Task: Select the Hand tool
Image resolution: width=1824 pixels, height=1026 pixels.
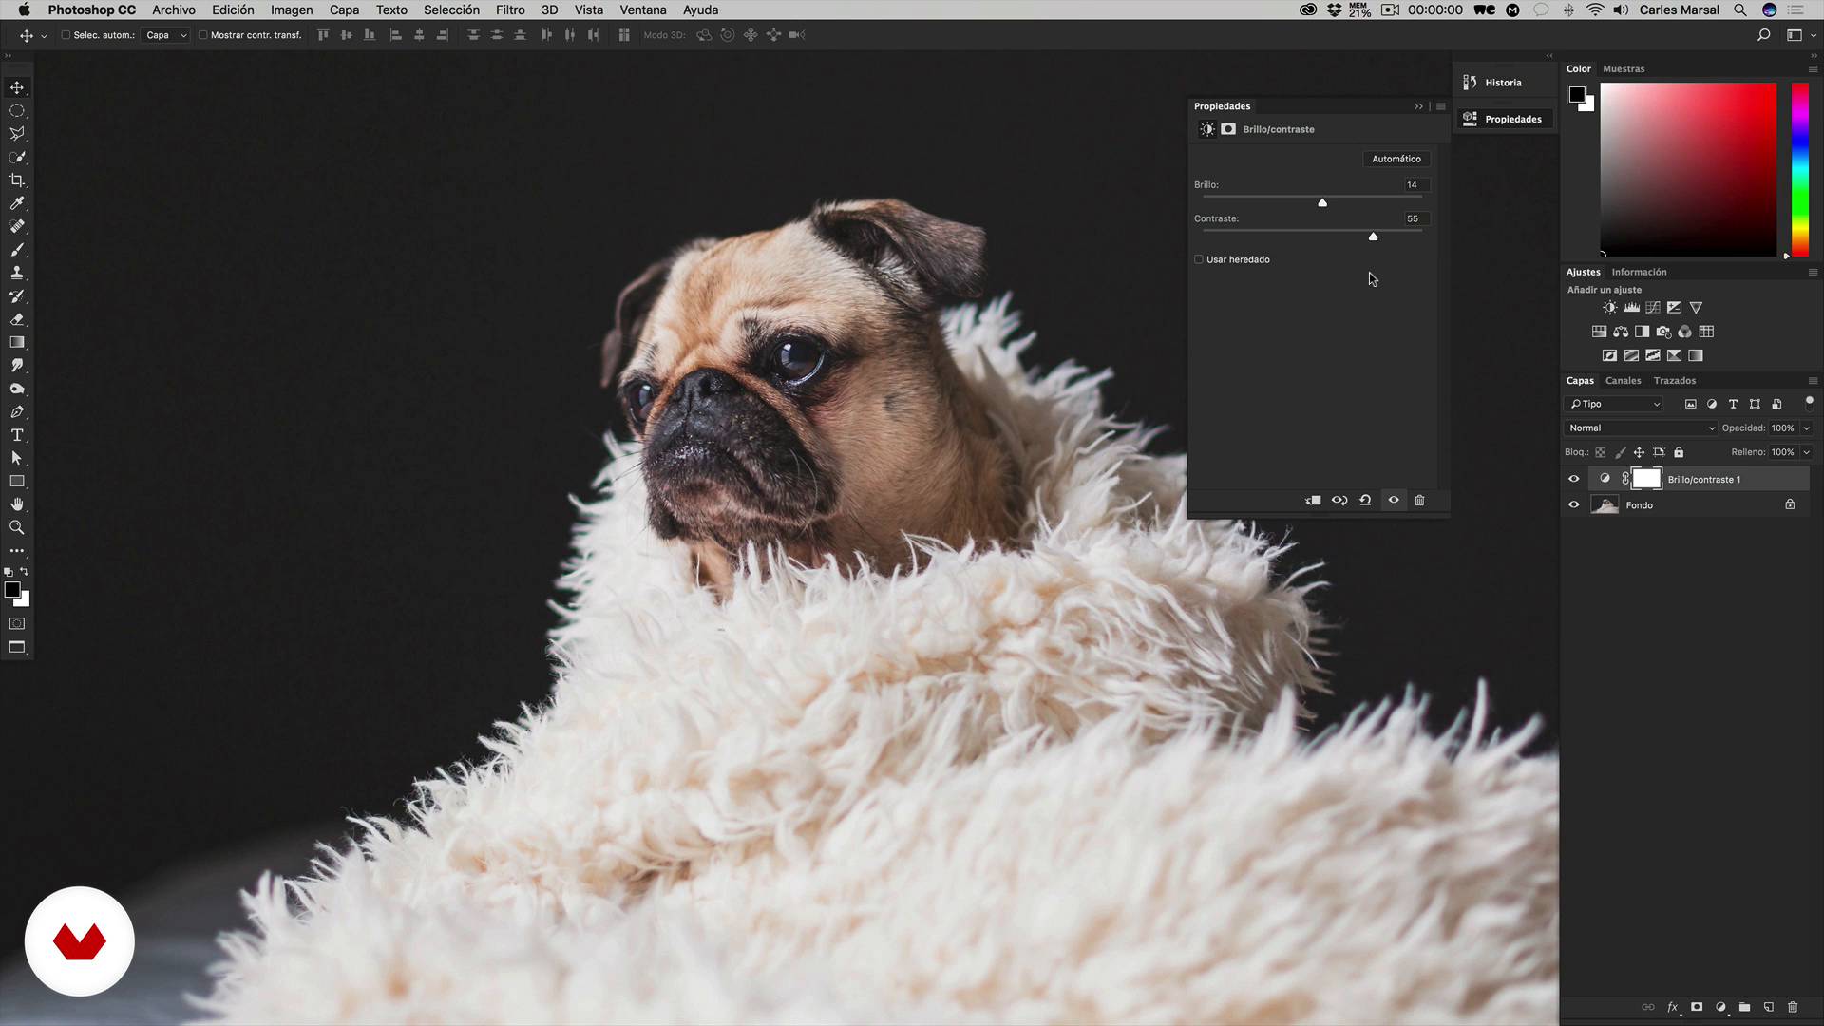Action: pos(17,504)
